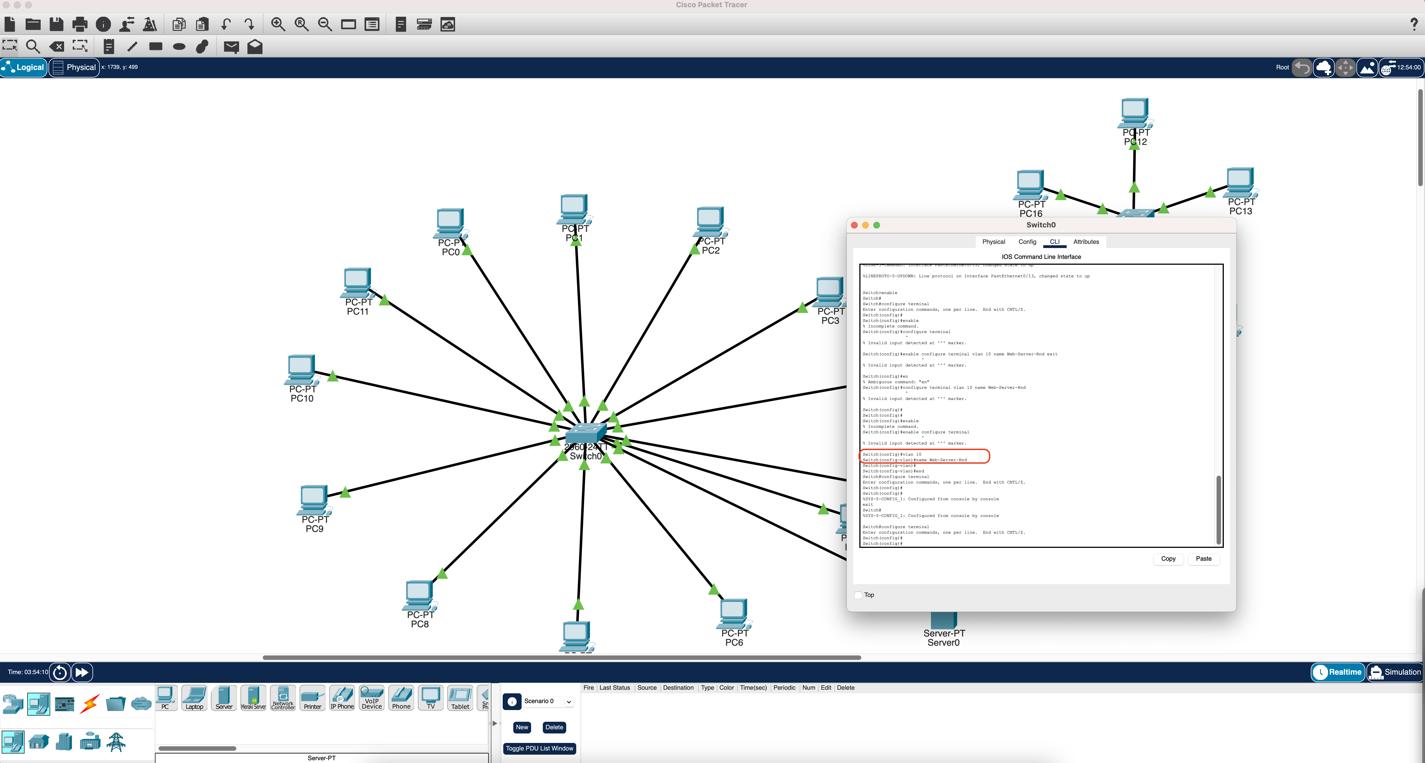The height and width of the screenshot is (763, 1425).
Task: Pick the Laptop device from palette
Action: point(194,698)
